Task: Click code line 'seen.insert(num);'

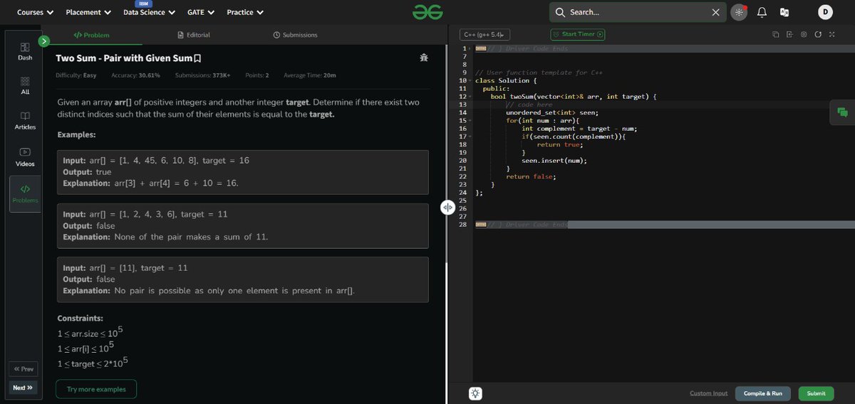Action: point(554,161)
